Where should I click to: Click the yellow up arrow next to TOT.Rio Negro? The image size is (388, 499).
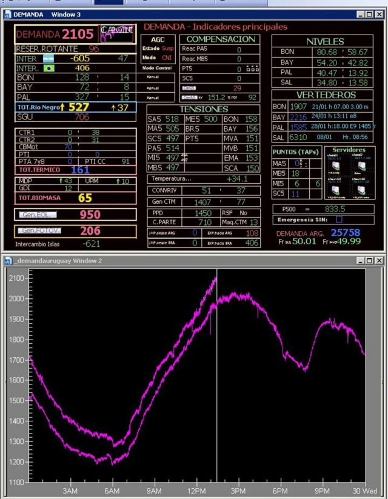[62, 107]
